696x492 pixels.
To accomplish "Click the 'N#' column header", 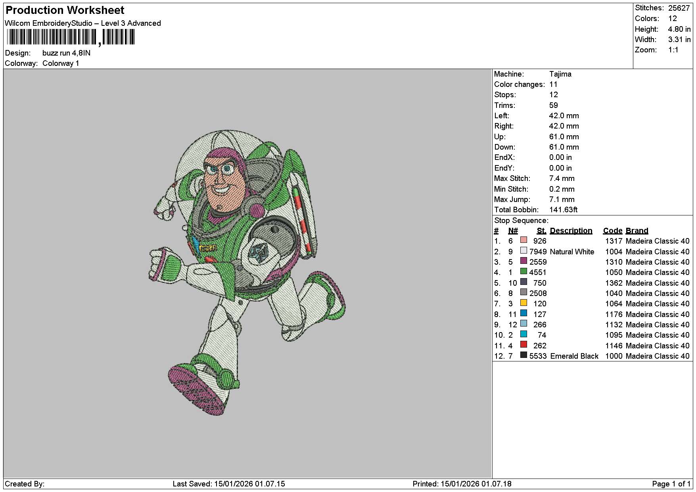I will [513, 231].
